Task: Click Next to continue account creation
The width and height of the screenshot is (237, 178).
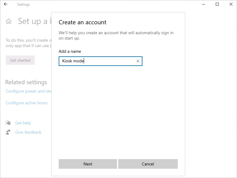Action: click(x=88, y=164)
